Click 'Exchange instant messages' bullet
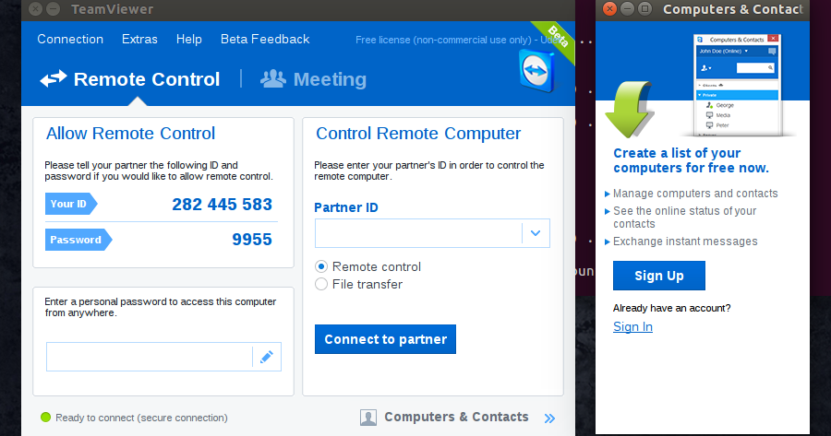This screenshot has height=436, width=831. tap(685, 242)
